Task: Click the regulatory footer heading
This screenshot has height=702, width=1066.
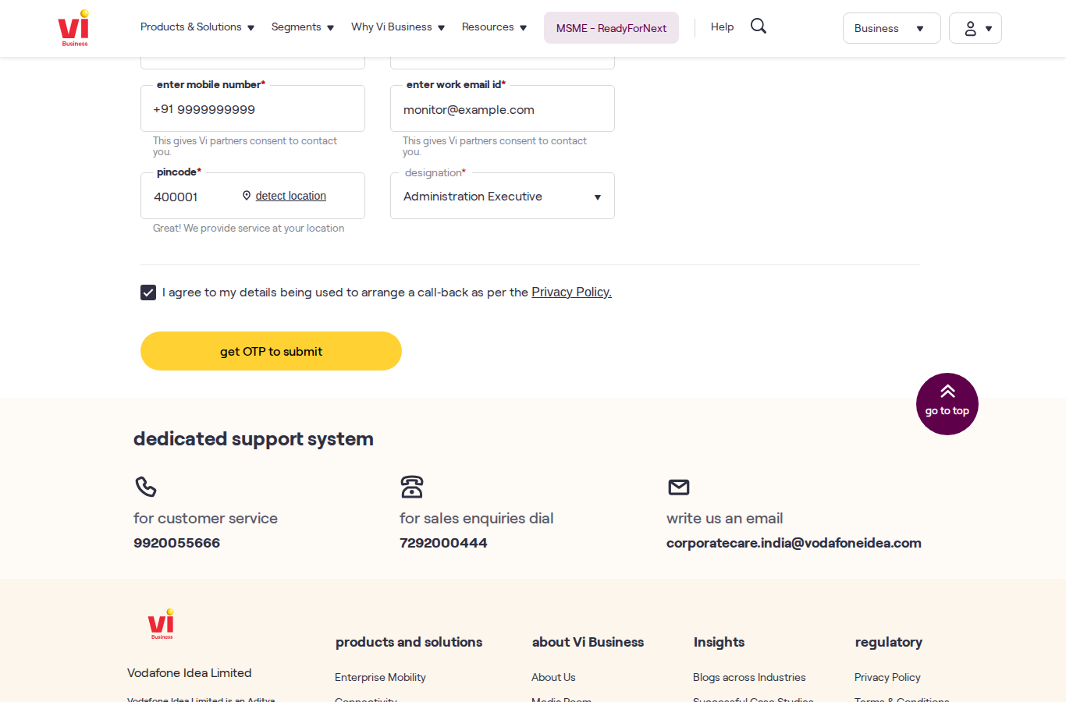Action: click(889, 642)
